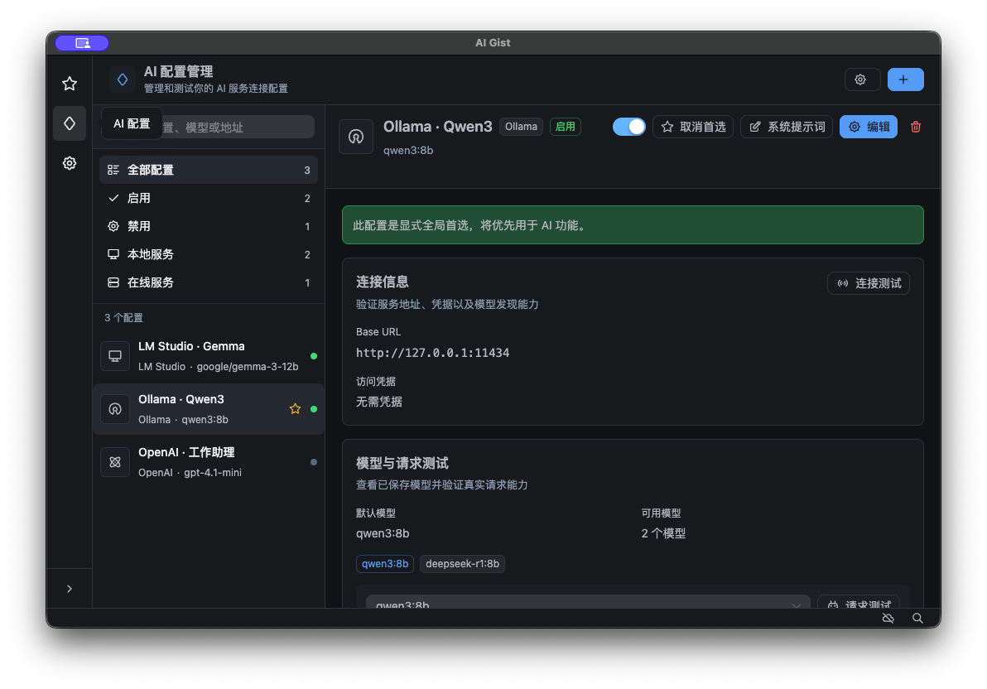Open the AI config diamond sidebar icon
Image resolution: width=987 pixels, height=689 pixels.
tap(70, 123)
